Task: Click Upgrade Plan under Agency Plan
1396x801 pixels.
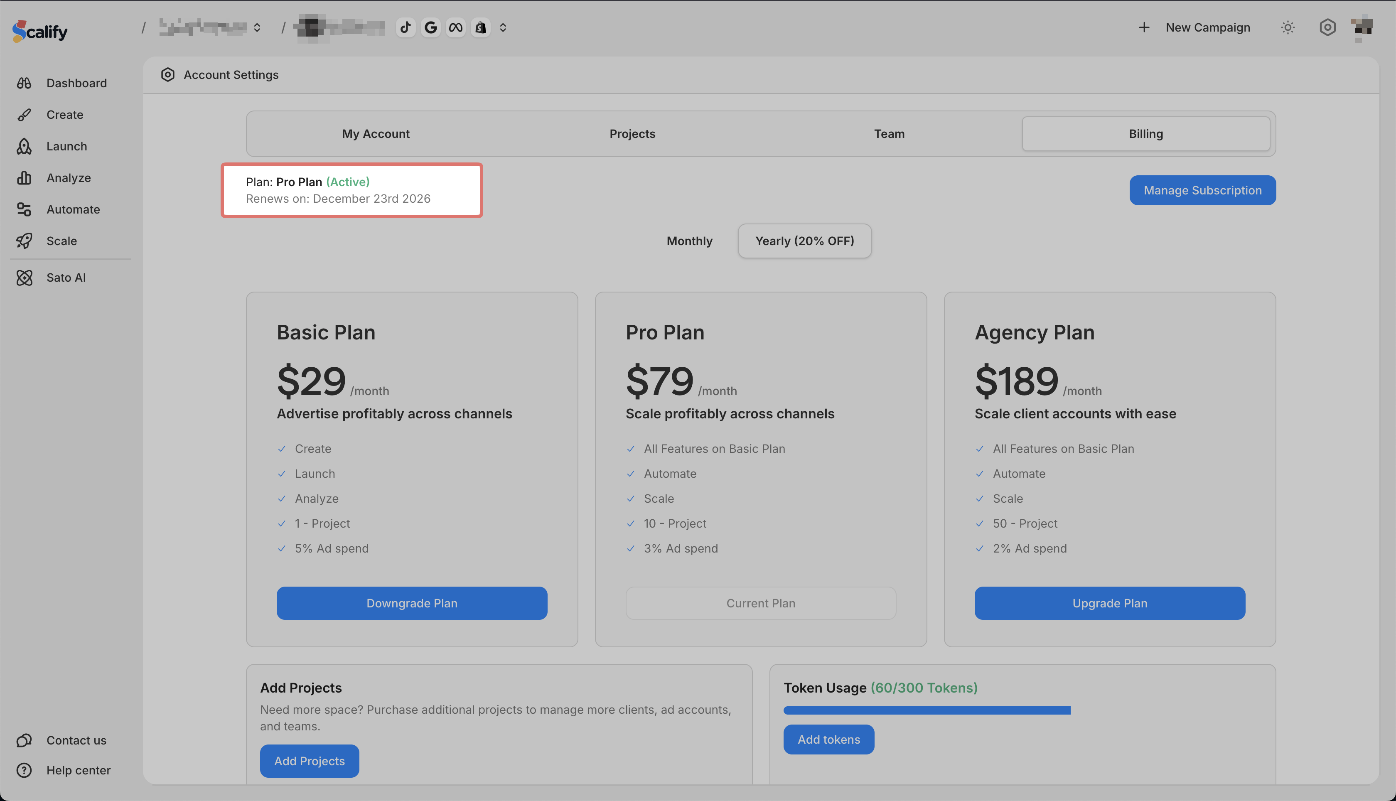Action: [x=1109, y=604]
